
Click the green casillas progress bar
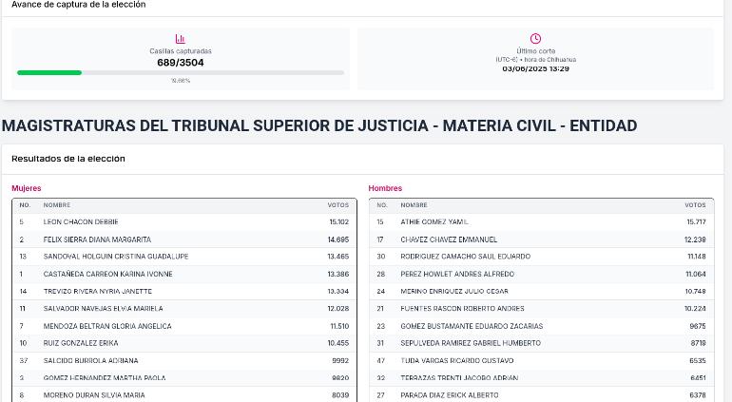click(49, 72)
